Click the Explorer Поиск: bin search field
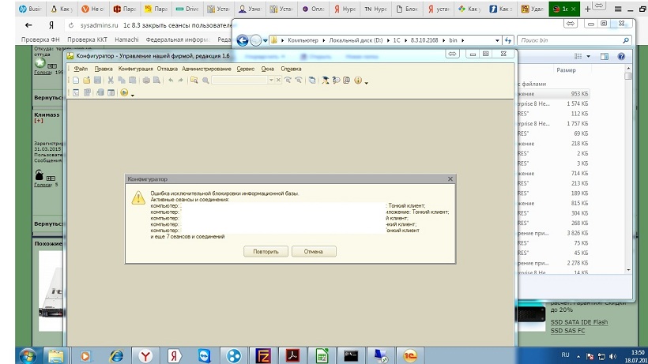The height and width of the screenshot is (364, 648). point(574,40)
